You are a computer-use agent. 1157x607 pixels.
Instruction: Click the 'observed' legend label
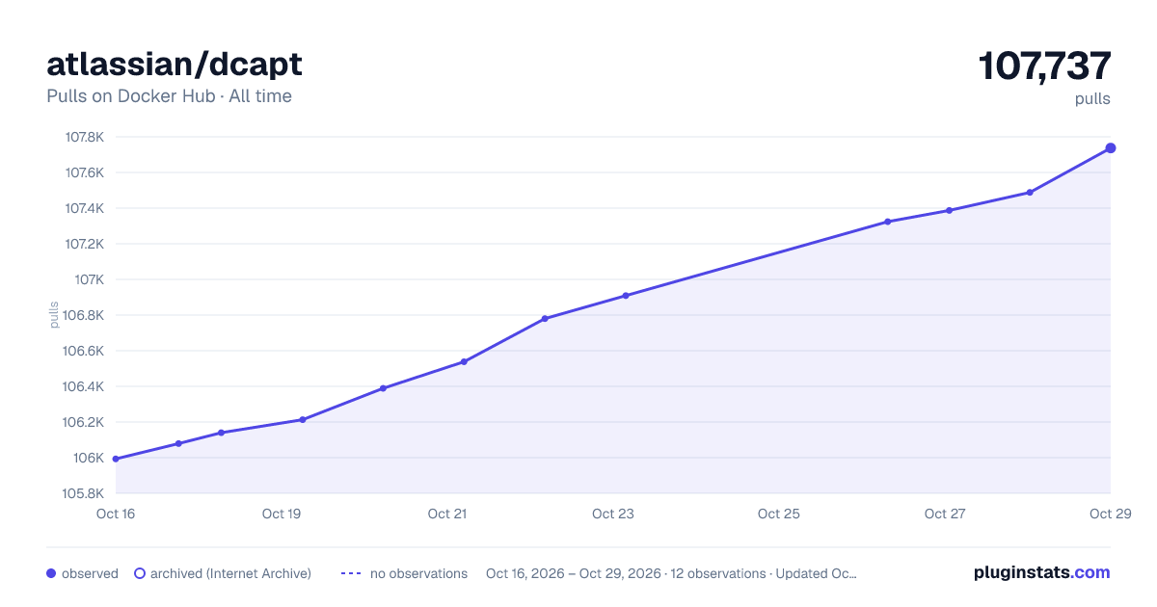click(90, 573)
